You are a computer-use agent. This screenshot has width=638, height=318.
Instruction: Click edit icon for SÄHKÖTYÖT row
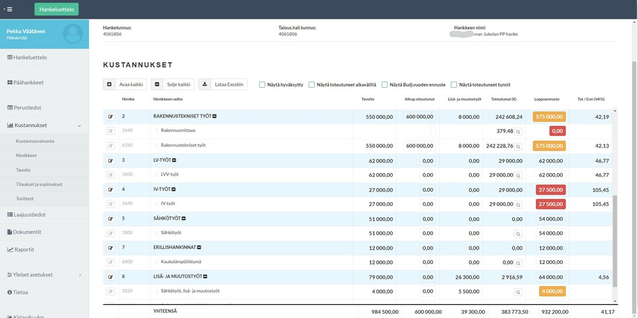click(111, 218)
